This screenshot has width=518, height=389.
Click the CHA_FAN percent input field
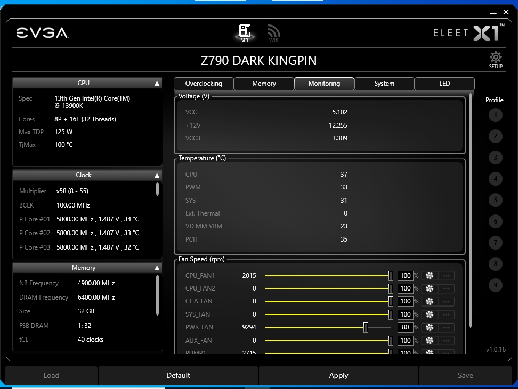pos(406,301)
